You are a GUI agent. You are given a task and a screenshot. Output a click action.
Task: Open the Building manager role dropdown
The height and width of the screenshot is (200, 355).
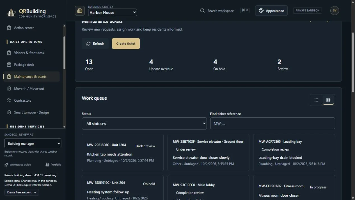tap(33, 143)
